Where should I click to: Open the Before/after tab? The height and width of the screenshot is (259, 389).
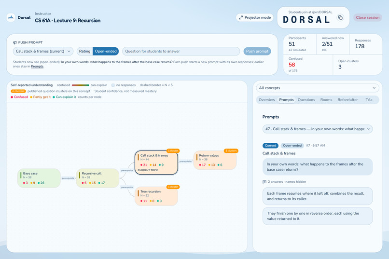coord(347,100)
